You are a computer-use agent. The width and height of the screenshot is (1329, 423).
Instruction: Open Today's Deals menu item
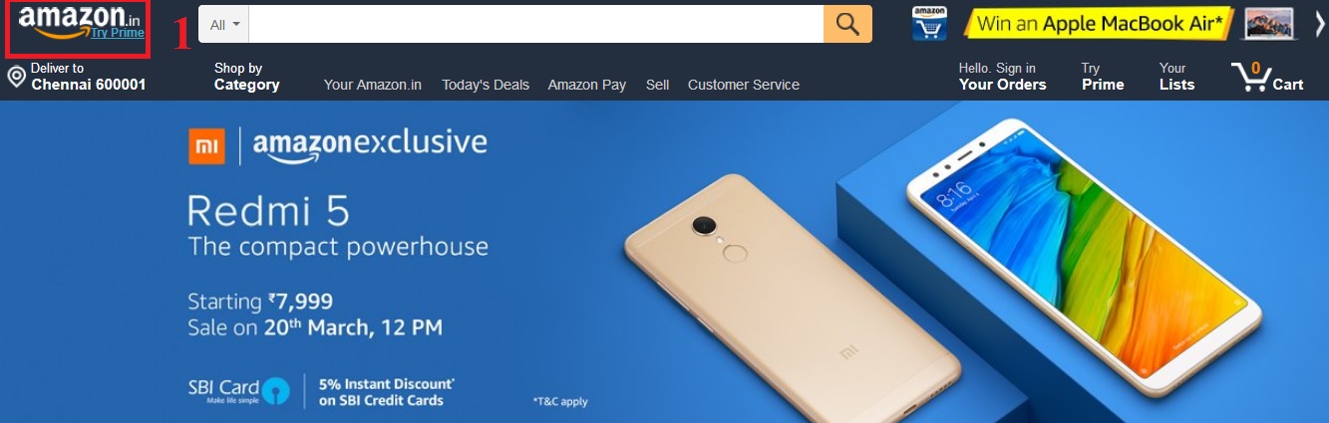(x=486, y=85)
